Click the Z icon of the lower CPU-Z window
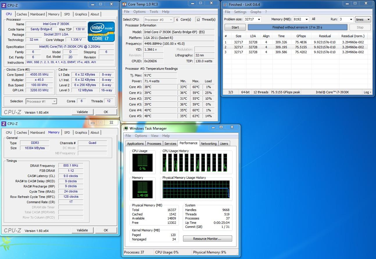 4,124
